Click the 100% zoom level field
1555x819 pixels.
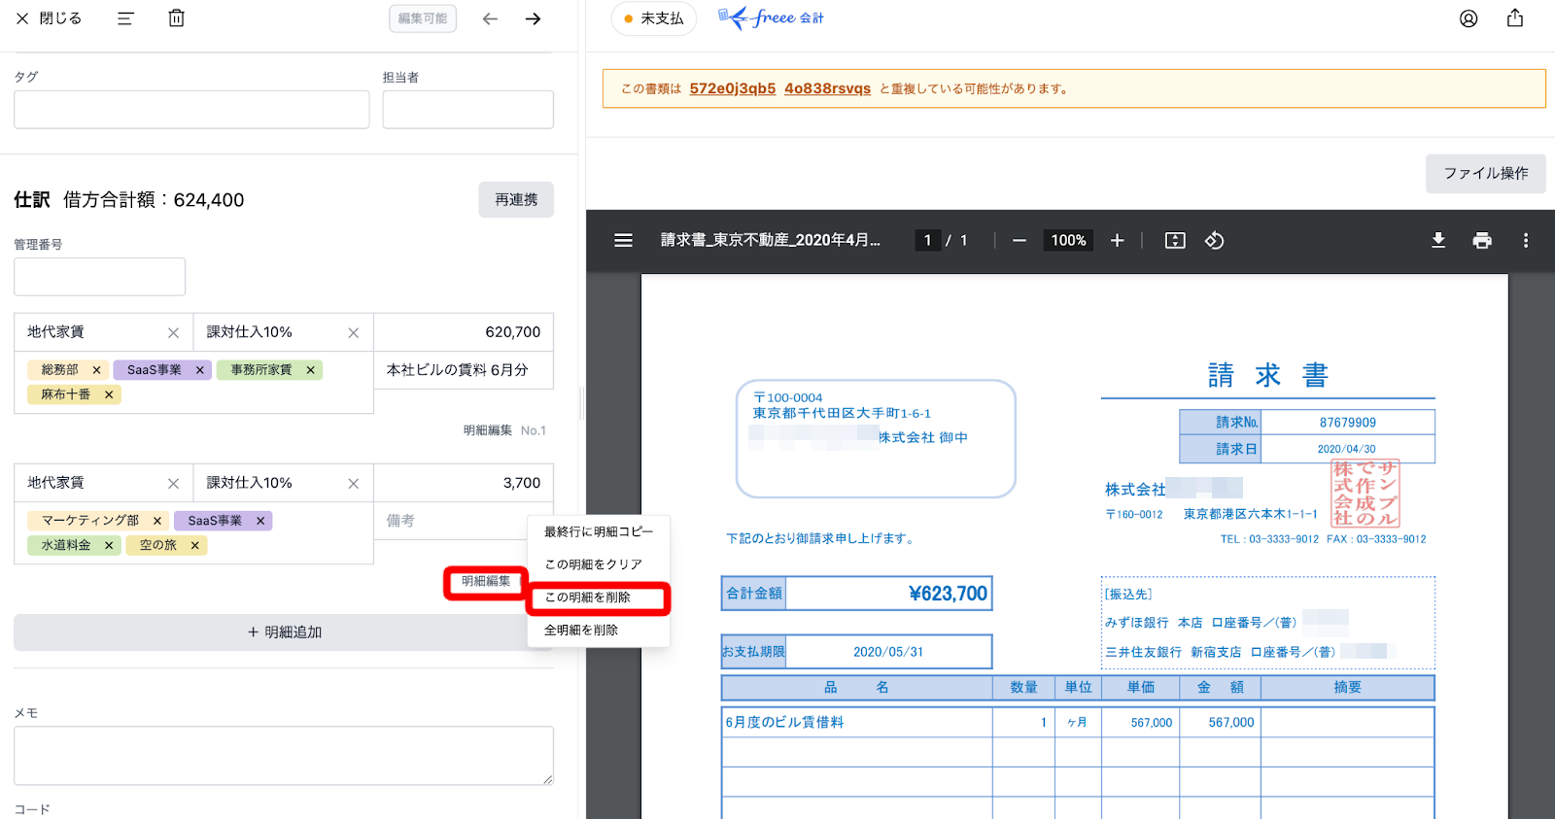click(x=1068, y=240)
